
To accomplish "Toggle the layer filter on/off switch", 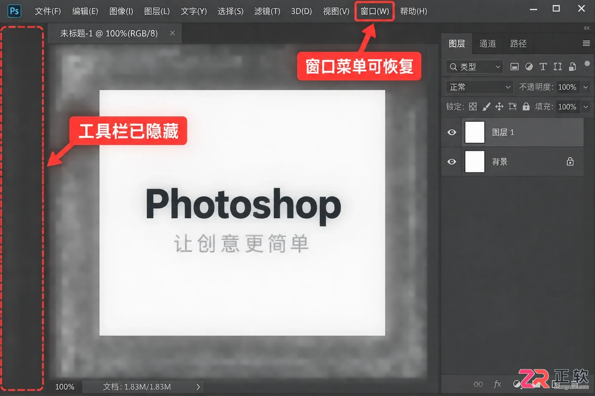I will pos(587,64).
